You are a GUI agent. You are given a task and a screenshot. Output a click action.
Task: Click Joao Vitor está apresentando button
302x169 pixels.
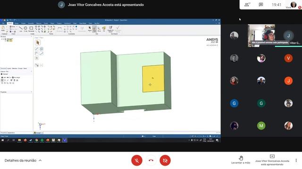click(272, 160)
